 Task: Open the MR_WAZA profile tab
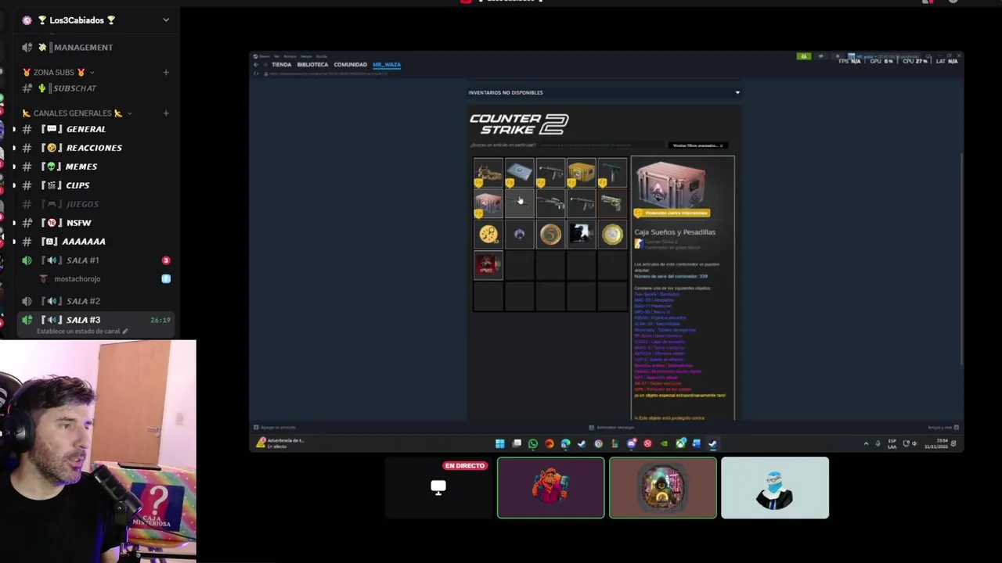(386, 65)
